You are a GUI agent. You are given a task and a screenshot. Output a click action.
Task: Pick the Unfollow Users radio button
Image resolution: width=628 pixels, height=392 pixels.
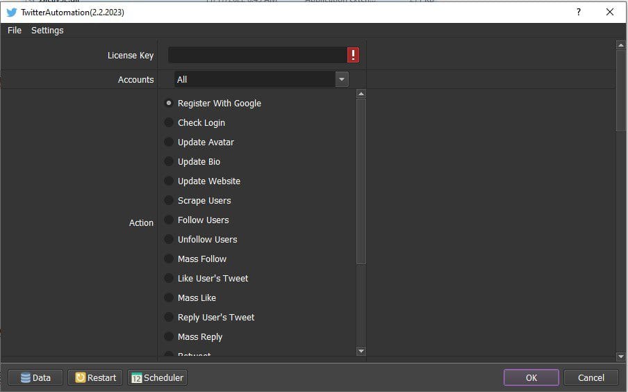click(169, 239)
